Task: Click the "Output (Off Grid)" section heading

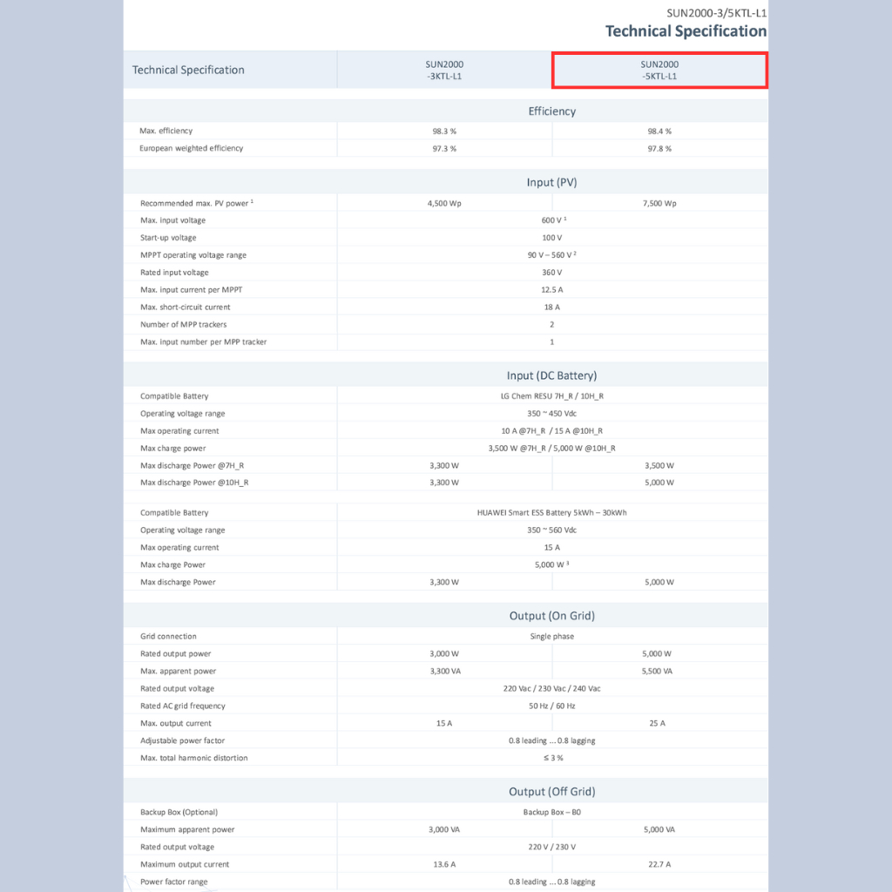Action: point(551,792)
